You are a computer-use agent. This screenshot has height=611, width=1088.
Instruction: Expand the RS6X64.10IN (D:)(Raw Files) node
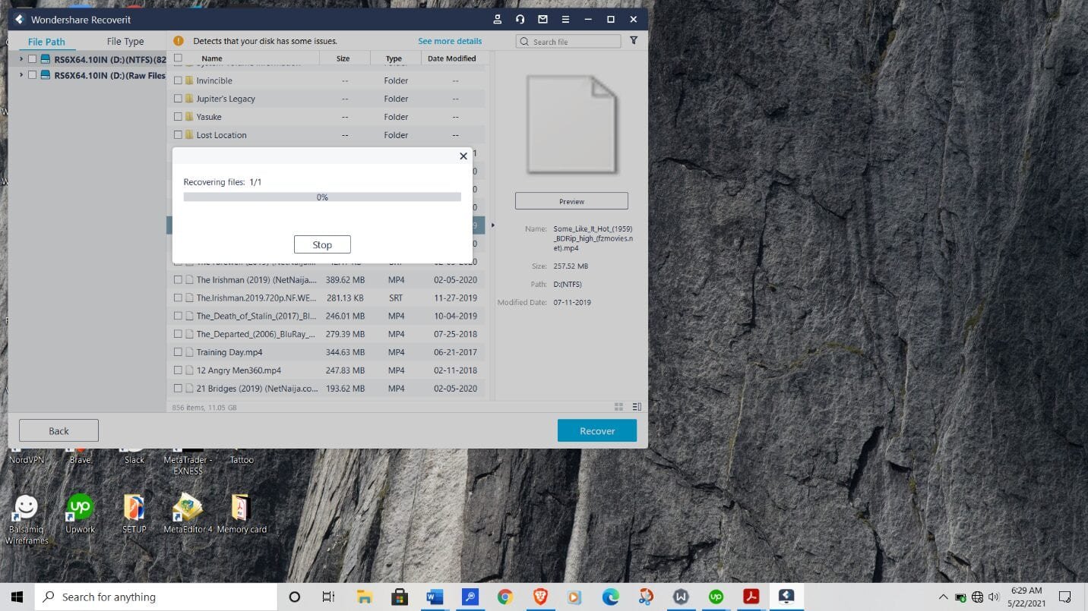coord(21,75)
